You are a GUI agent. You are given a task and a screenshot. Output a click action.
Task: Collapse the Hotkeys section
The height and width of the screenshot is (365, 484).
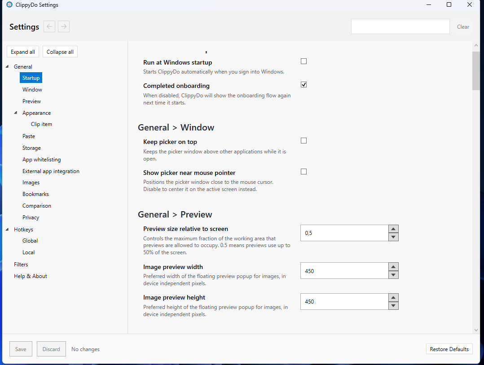(6, 229)
